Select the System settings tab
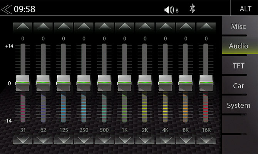 238,105
